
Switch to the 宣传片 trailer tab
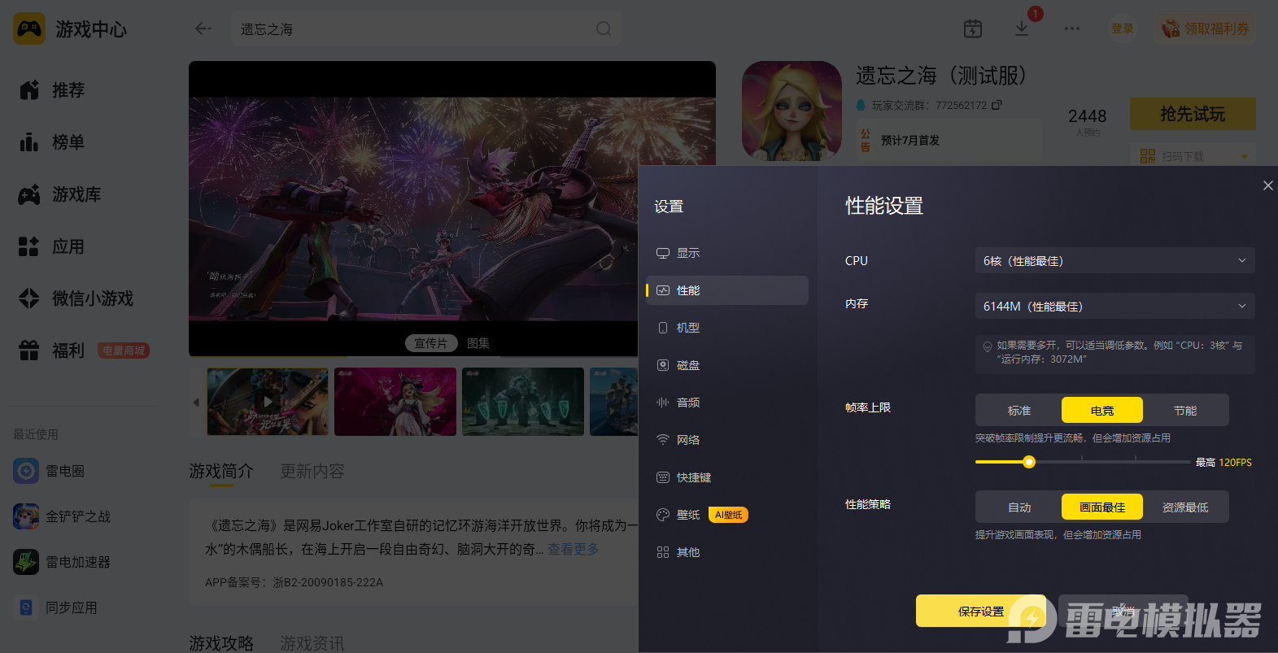[x=431, y=343]
